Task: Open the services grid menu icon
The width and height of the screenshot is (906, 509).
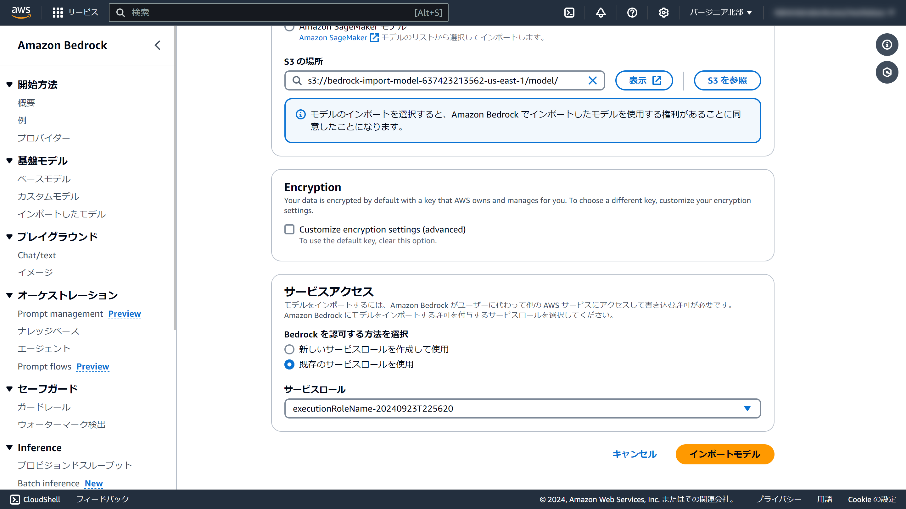Action: coord(57,13)
